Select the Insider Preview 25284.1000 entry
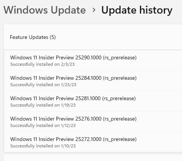The width and height of the screenshot is (182, 161). click(x=93, y=81)
